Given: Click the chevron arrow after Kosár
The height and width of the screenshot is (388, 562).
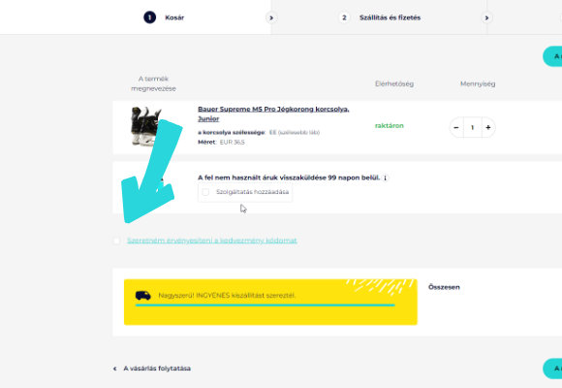Looking at the screenshot, I should [x=271, y=17].
